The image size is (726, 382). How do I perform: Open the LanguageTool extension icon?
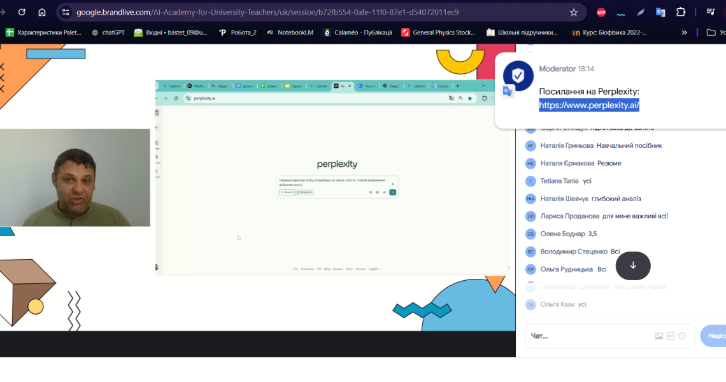[x=621, y=13]
